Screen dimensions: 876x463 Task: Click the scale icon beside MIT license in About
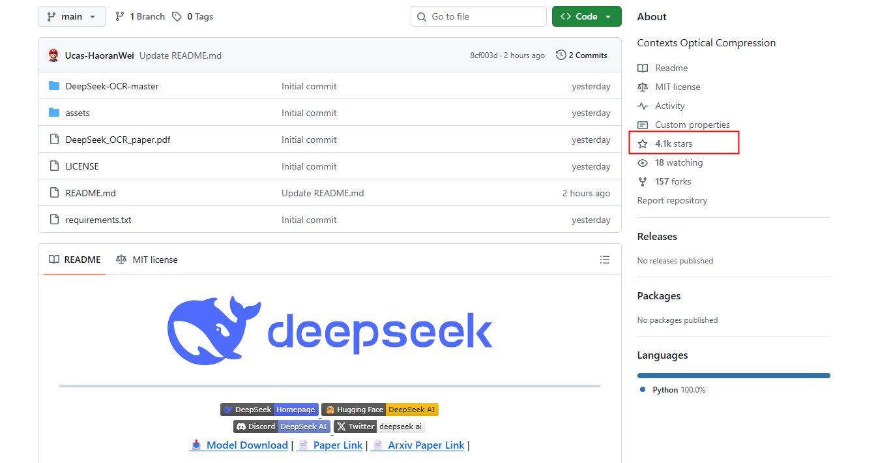[x=643, y=87]
